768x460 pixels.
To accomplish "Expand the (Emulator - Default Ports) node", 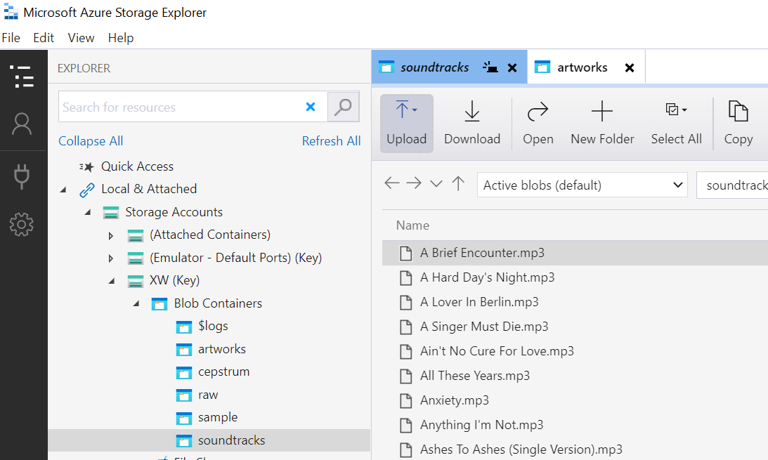I will click(x=111, y=258).
